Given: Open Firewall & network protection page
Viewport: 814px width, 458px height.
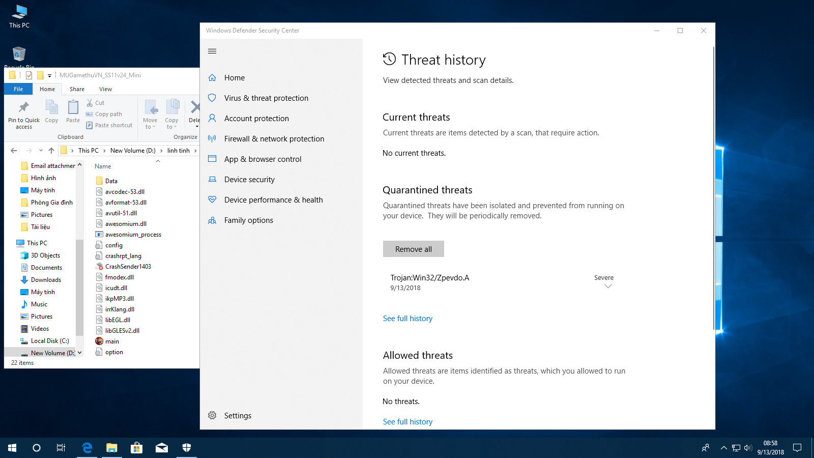Looking at the screenshot, I should [x=274, y=139].
